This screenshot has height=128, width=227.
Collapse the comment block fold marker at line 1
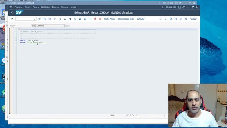click(x=19, y=29)
